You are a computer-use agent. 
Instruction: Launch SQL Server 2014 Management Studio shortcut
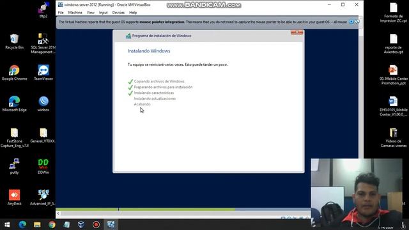coord(43,43)
